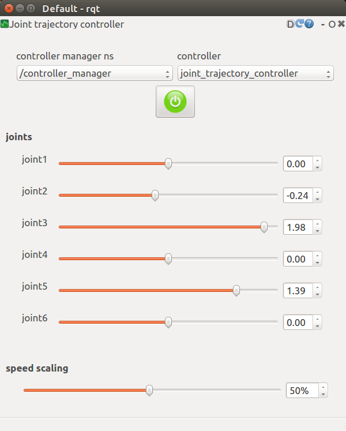The height and width of the screenshot is (431, 346).
Task: Float the dock widget using the "O" icon
Action: [x=332, y=24]
